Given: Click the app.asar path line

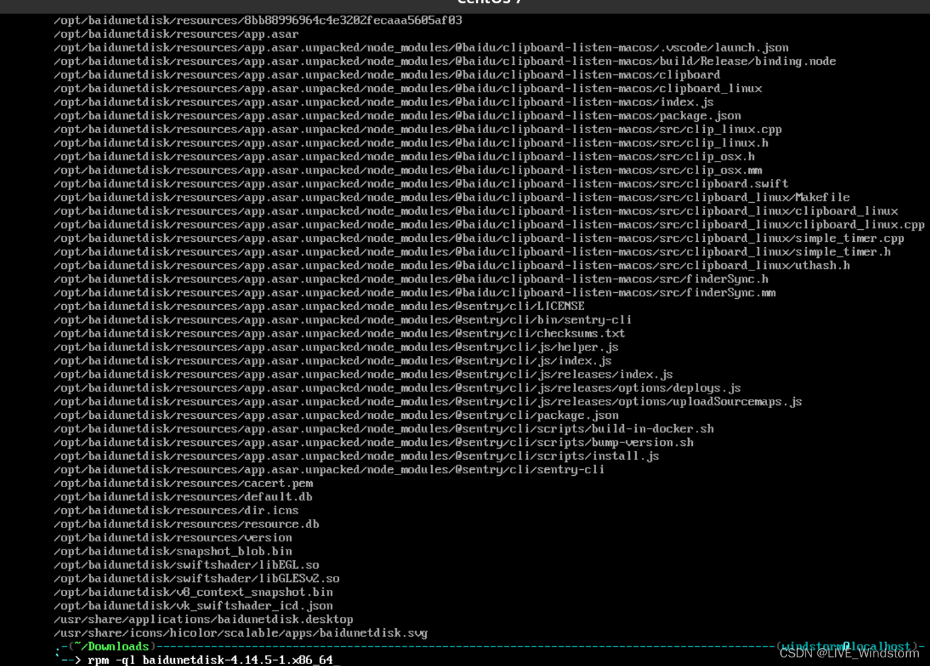Looking at the screenshot, I should point(176,34).
